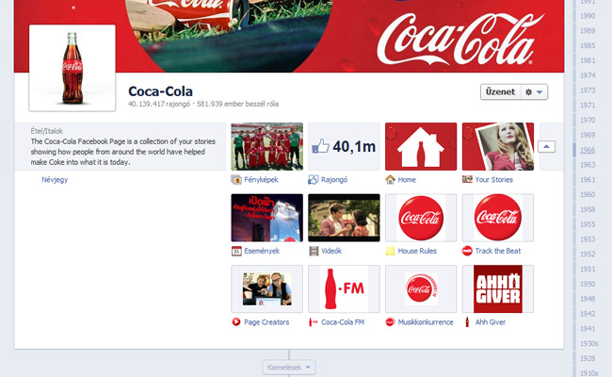Viewport: 612px width, 377px height.
Task: Open the Fényképek photo album thumbnail
Action: (267, 146)
